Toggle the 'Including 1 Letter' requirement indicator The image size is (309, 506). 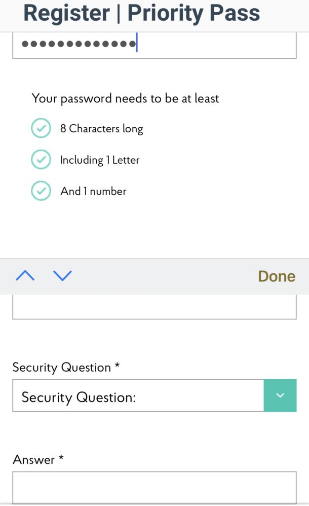pyautogui.click(x=41, y=159)
